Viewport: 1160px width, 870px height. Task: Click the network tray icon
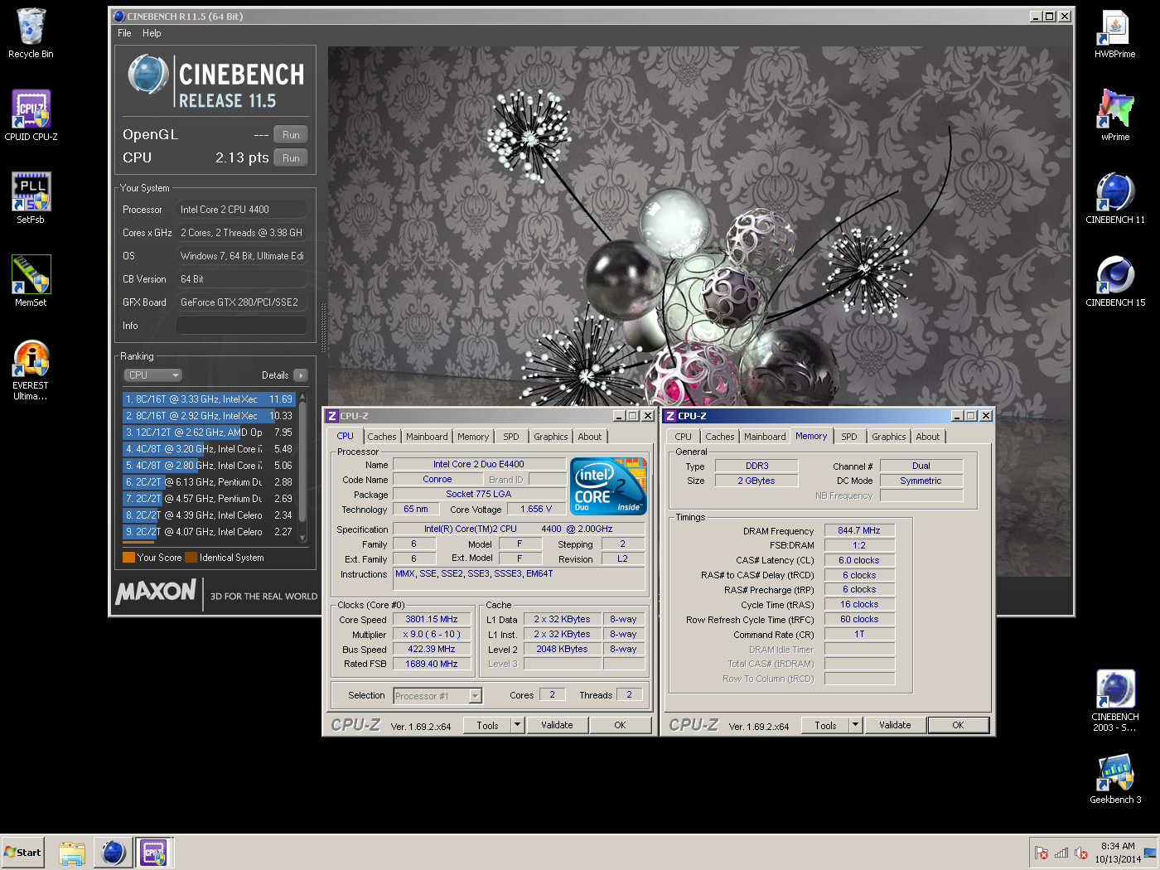(x=1061, y=853)
